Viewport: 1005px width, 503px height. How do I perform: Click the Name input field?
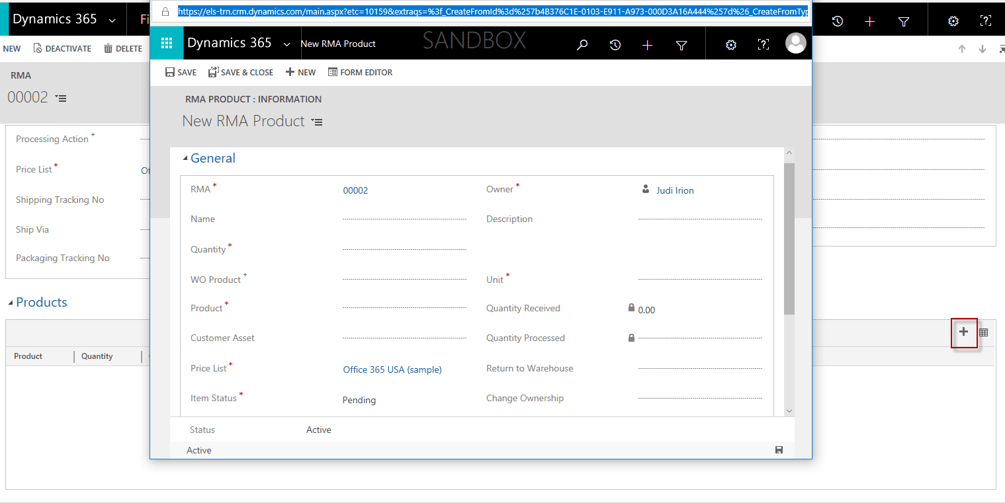tap(404, 219)
